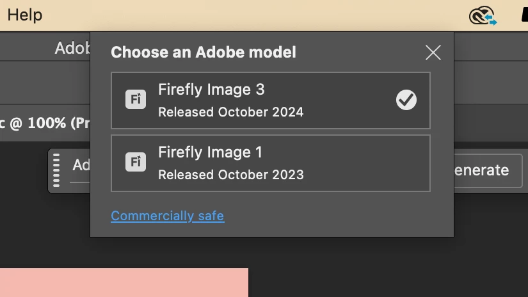Switch to the document tab at 100%
Viewport: 528px width, 297px height.
coord(44,122)
